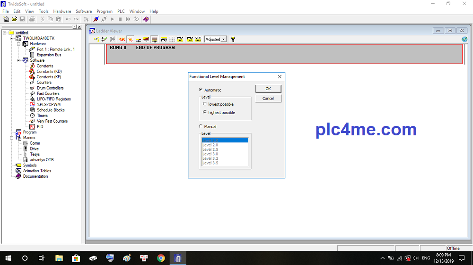Screen dimensions: 473x265
Task: Click the Open file folder icon
Action: click(x=14, y=19)
